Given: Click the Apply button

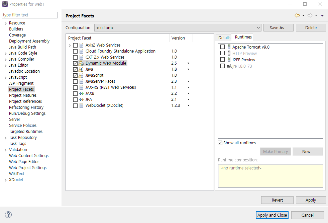Looking at the screenshot, I should (x=311, y=200).
